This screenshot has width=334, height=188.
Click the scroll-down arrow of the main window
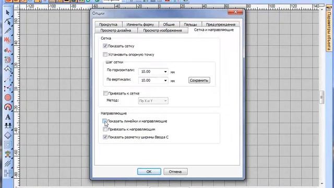point(321,183)
